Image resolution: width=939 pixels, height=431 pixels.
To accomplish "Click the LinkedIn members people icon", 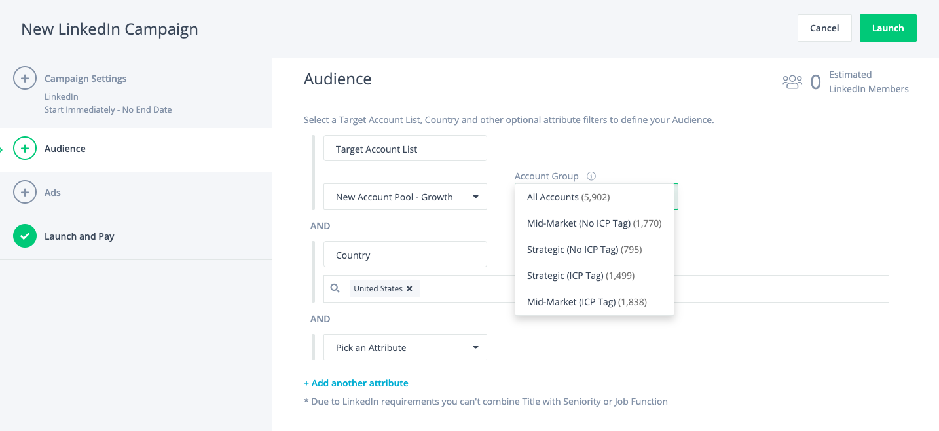I will tap(792, 82).
